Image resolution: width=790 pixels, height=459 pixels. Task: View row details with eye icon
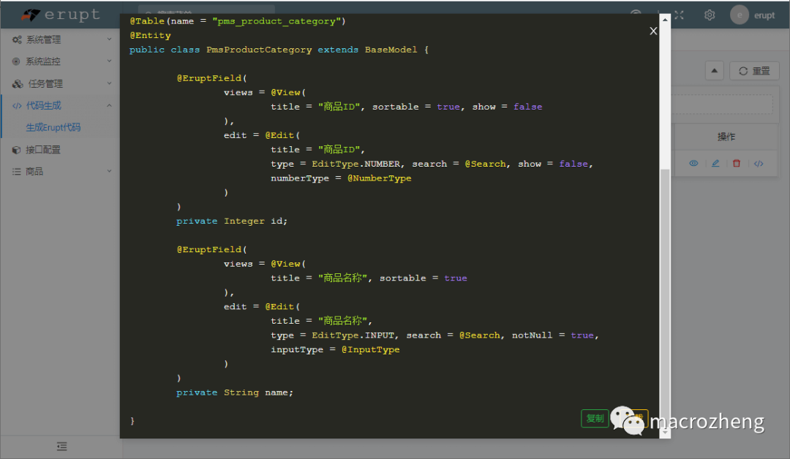pos(693,163)
